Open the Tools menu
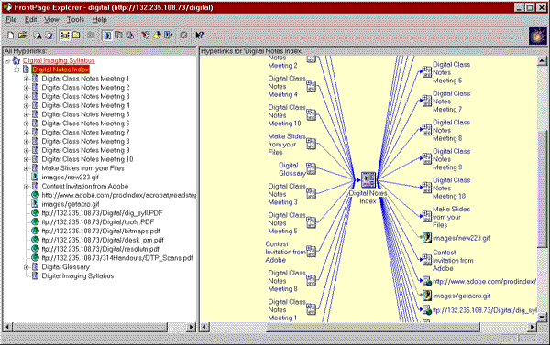The image size is (550, 345). click(x=75, y=20)
